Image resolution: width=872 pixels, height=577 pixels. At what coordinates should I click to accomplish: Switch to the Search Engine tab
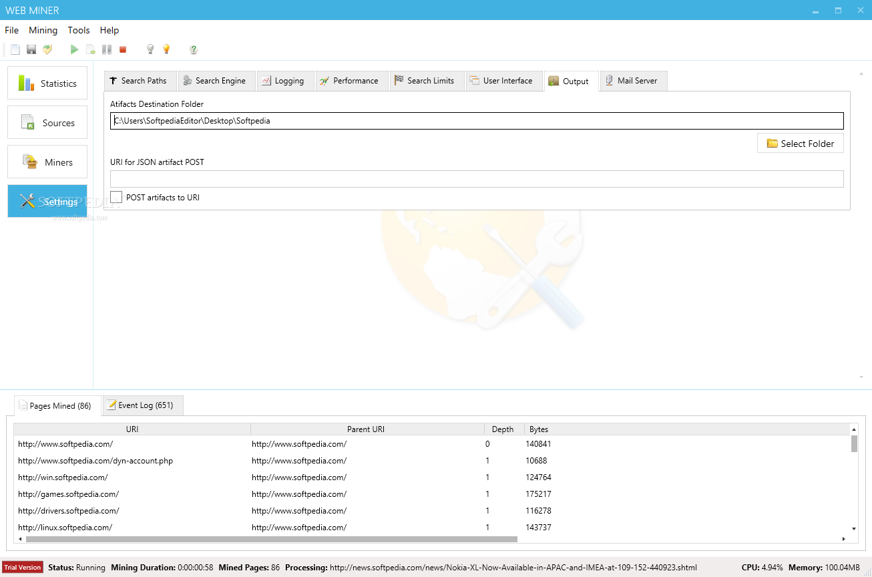pos(216,81)
